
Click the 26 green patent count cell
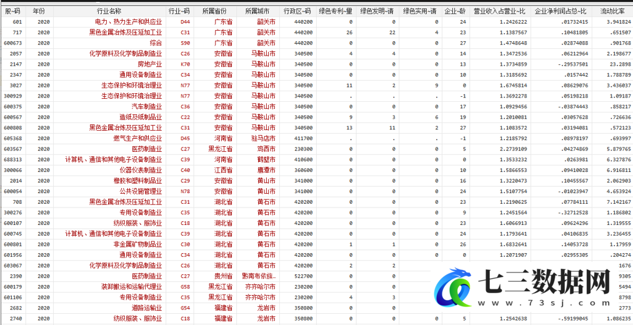(349, 32)
